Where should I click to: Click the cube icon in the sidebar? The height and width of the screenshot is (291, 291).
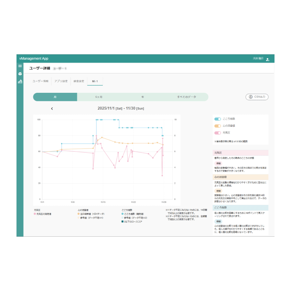coord(20,74)
